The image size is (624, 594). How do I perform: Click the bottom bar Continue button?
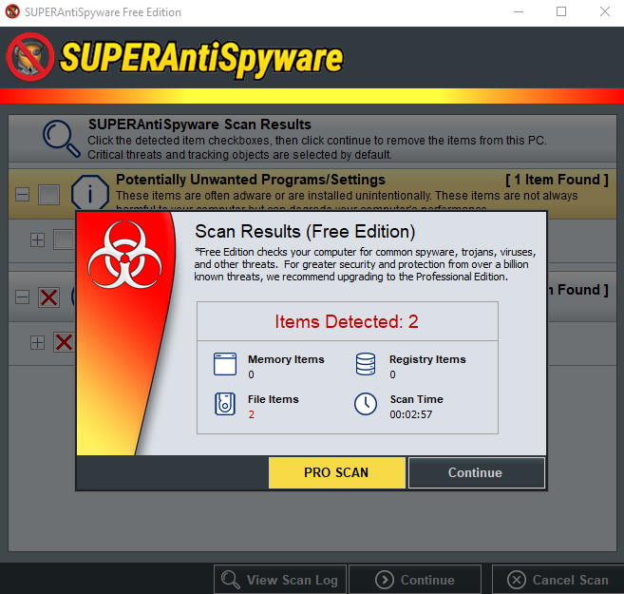tap(415, 580)
